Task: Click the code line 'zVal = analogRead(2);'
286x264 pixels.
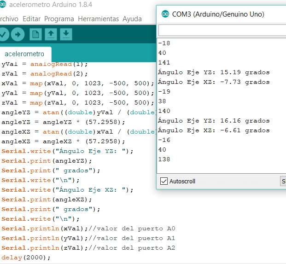Action: click(x=45, y=74)
